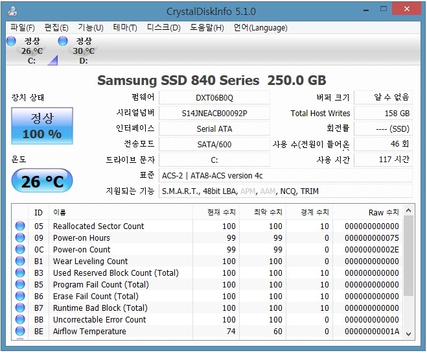427x353 pixels.
Task: Select the Wear Leveling Count row name
Action: [x=90, y=261]
